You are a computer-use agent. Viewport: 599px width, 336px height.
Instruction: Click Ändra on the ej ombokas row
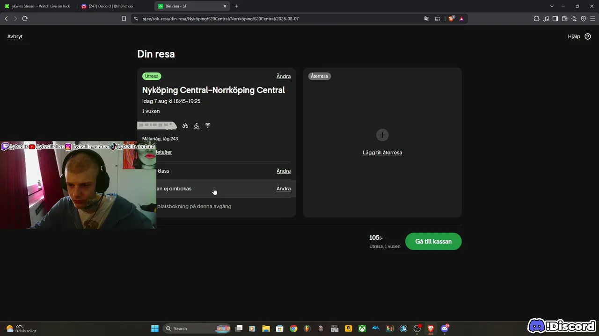tap(284, 189)
